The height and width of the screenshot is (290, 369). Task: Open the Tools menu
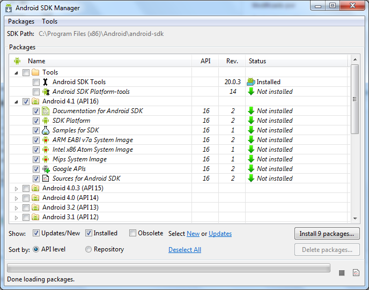pyautogui.click(x=49, y=21)
